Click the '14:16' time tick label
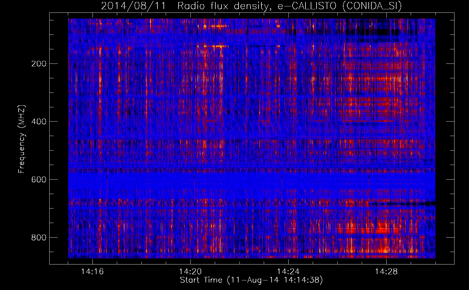The width and height of the screenshot is (469, 290). 92,272
